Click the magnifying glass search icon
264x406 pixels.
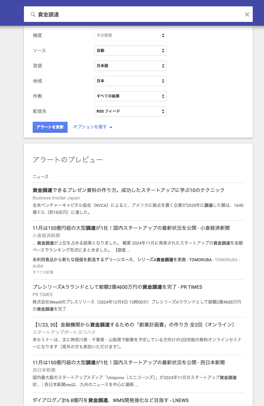point(33,14)
